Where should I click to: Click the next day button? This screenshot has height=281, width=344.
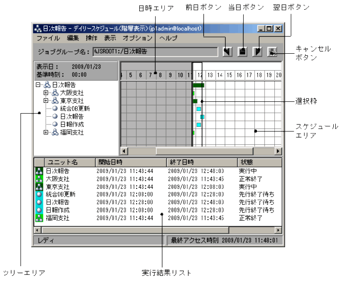(x=257, y=52)
